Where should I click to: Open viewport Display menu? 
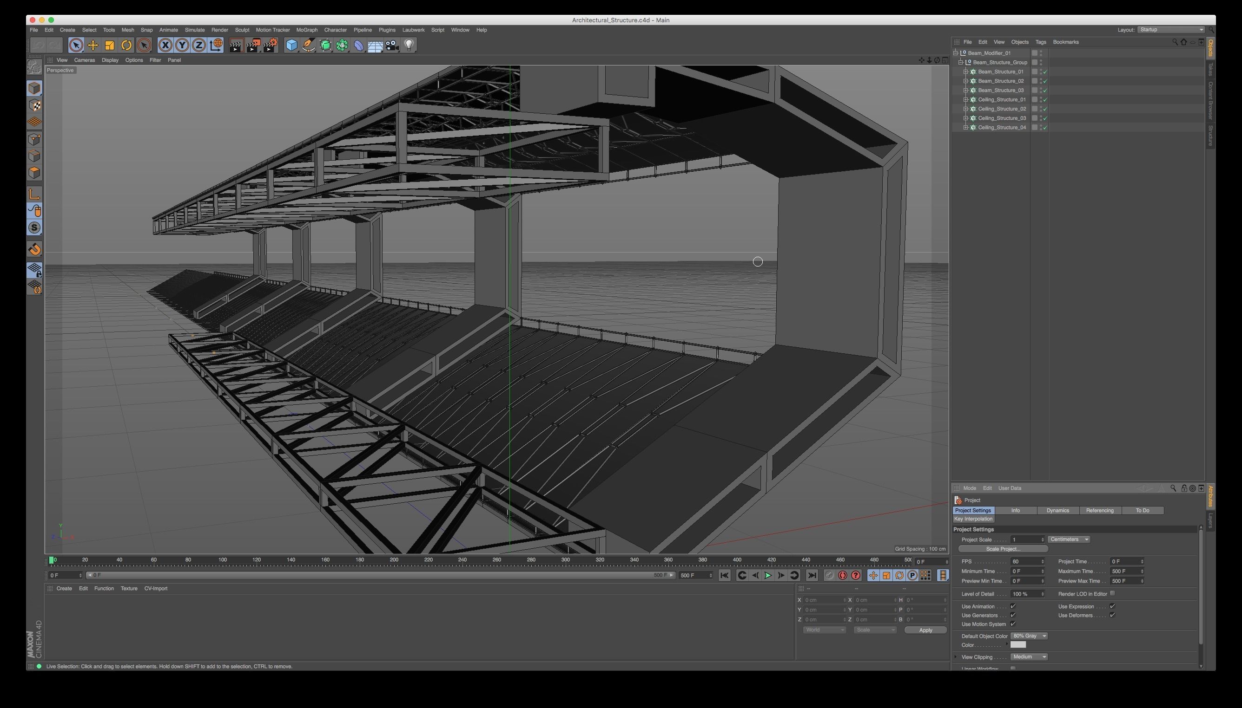110,60
